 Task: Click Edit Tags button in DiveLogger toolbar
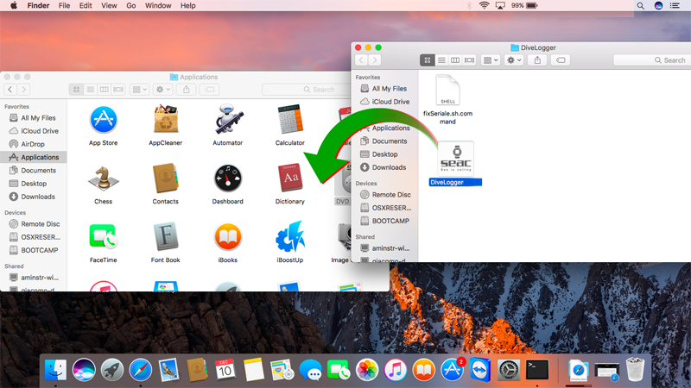[561, 60]
